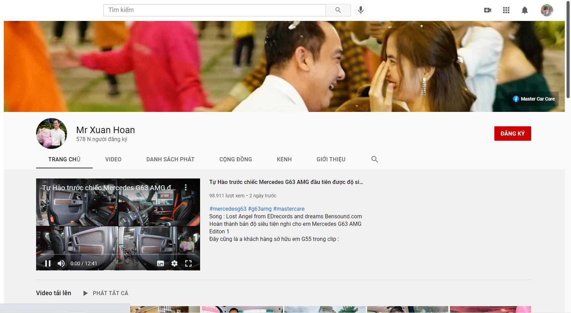
Task: Switch to the VIDEO tab
Action: click(113, 159)
